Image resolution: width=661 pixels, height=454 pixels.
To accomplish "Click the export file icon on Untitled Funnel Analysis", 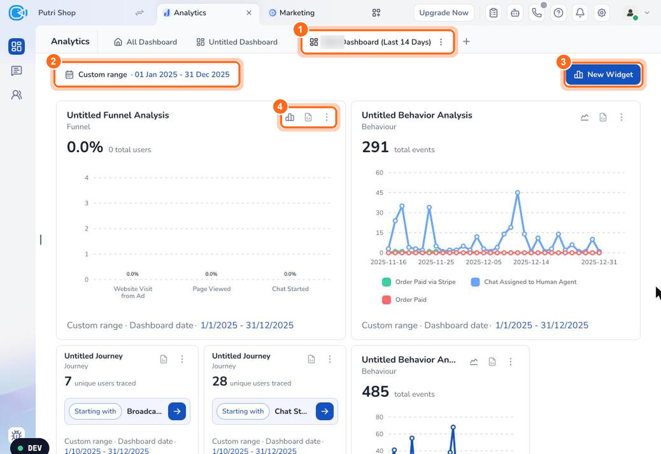I will tap(308, 117).
